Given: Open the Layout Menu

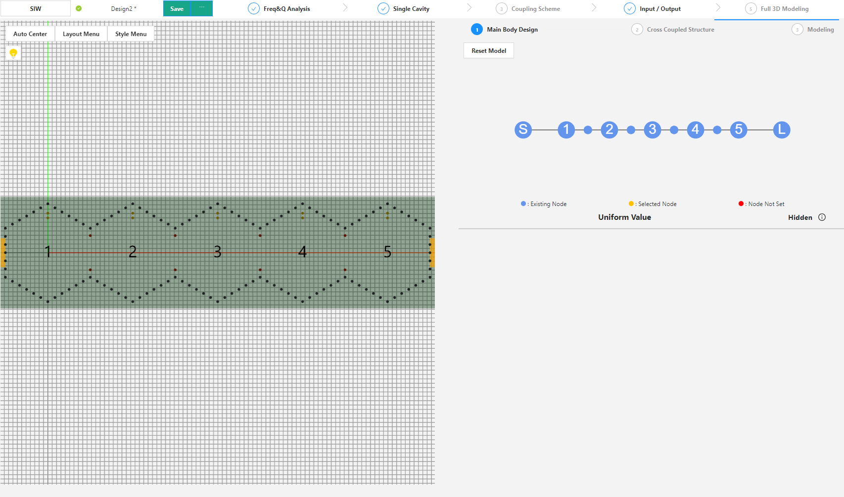Looking at the screenshot, I should point(81,34).
